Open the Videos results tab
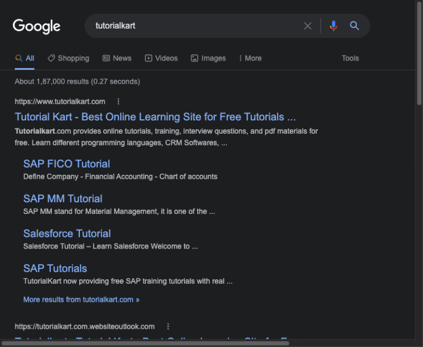The height and width of the screenshot is (347, 423). [161, 58]
